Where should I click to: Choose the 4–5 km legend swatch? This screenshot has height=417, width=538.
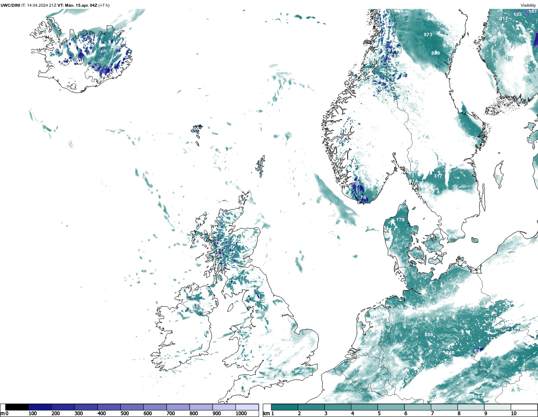tap(364, 407)
